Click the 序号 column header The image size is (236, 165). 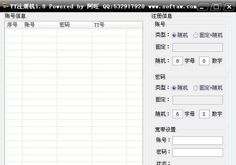tap(13, 25)
